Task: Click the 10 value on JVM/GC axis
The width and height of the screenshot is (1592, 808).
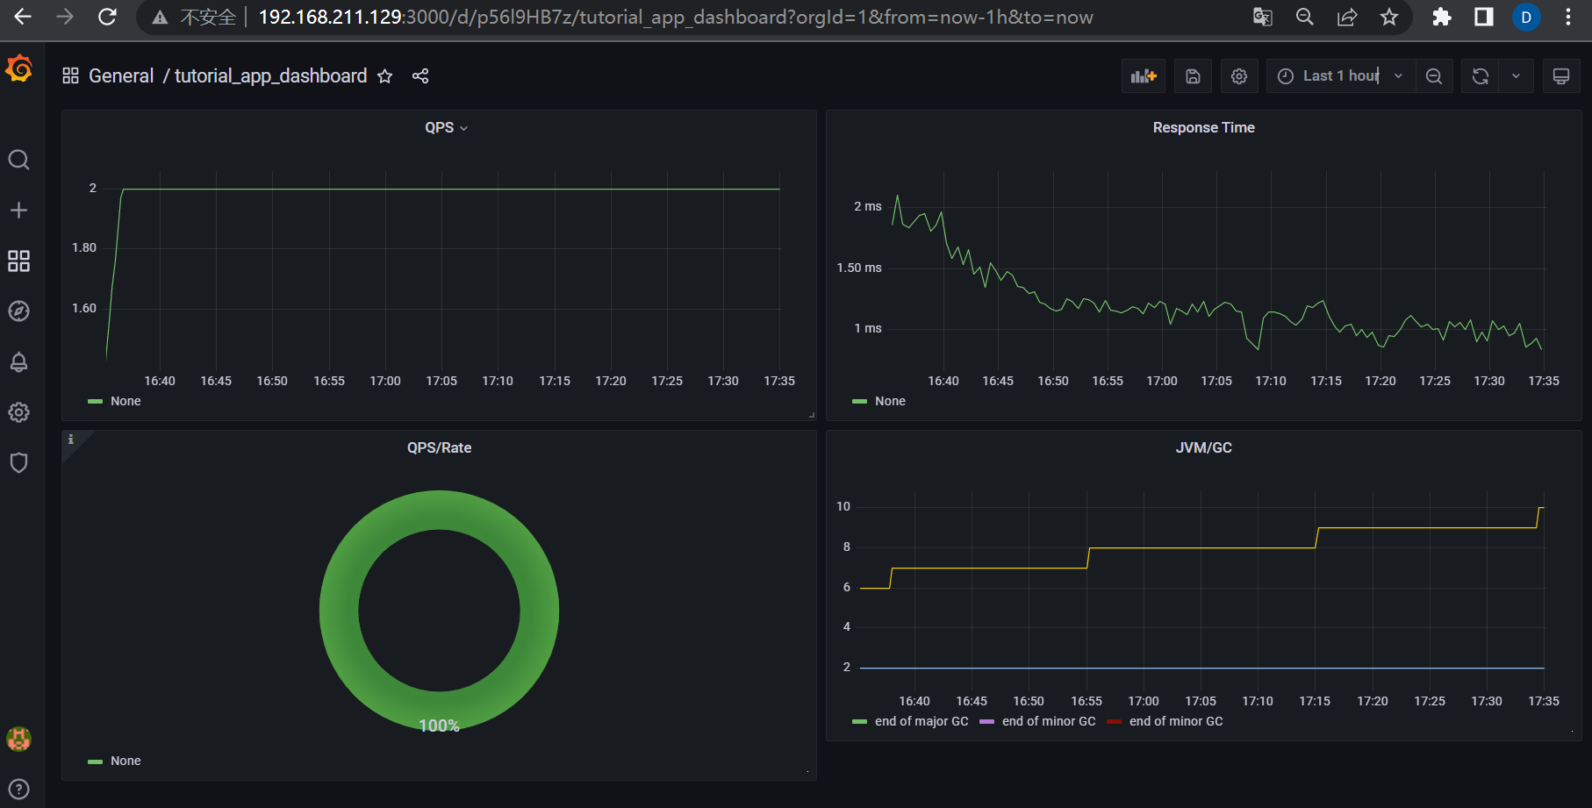Action: point(843,506)
